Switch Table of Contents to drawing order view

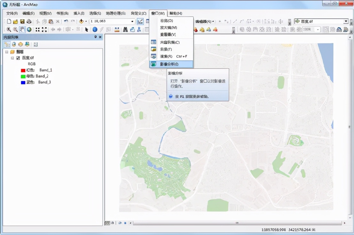click(x=7, y=44)
